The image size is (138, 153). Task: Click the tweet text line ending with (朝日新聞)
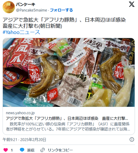[32, 26]
